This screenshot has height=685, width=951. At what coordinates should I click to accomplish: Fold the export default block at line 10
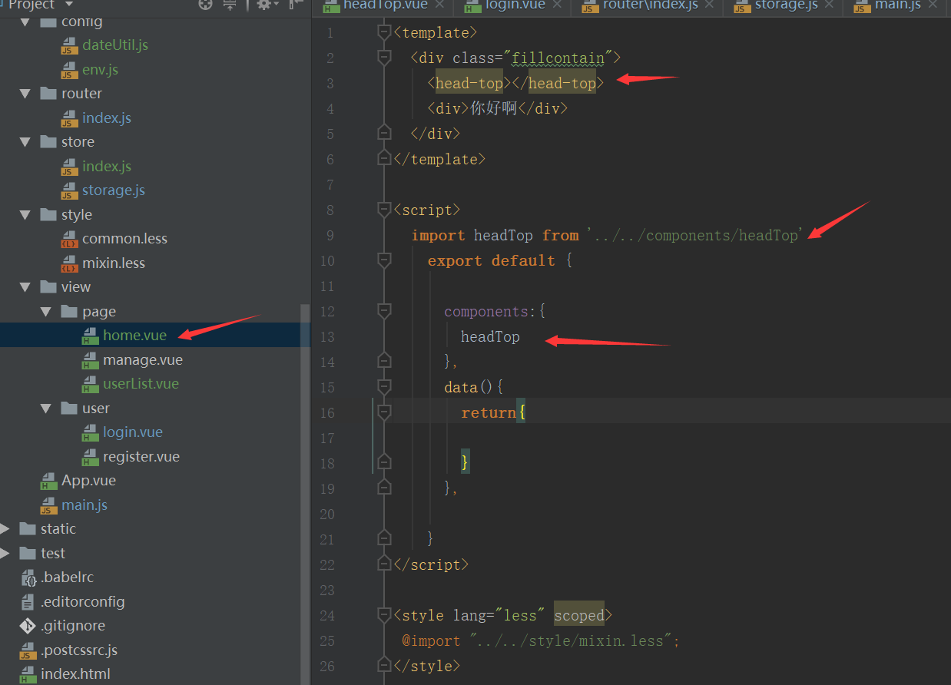click(384, 260)
